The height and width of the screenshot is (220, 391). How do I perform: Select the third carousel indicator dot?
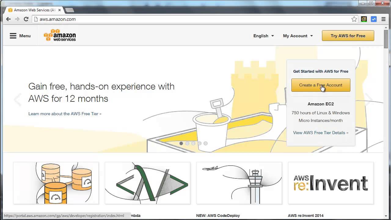pos(193,143)
